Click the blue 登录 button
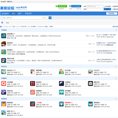This screenshot has width=118, height=118. [107, 9]
